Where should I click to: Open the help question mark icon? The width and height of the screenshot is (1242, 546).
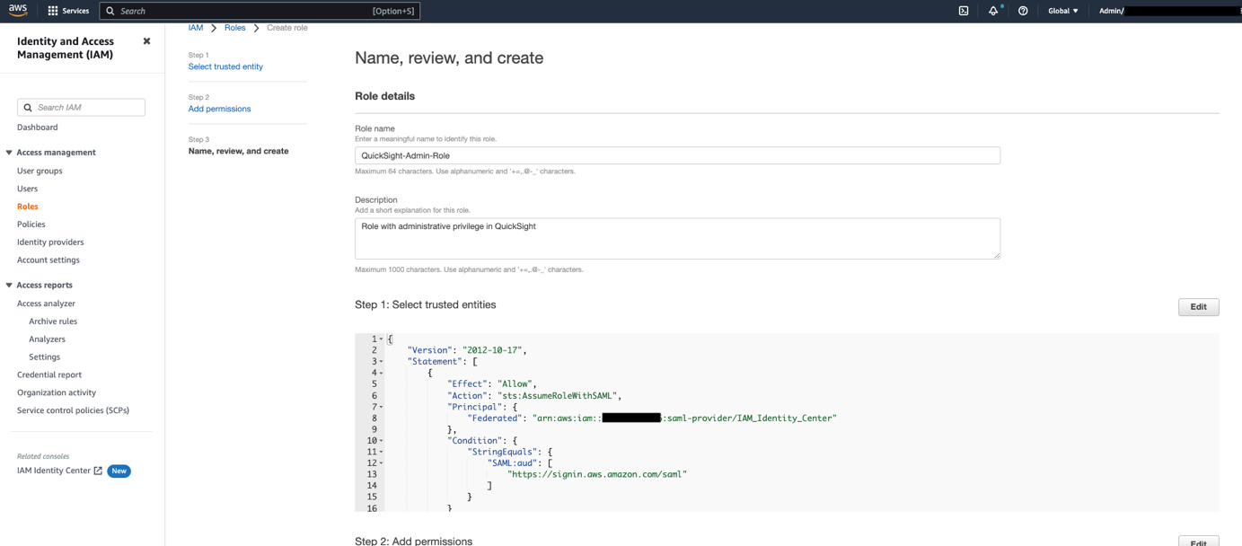coord(1023,11)
